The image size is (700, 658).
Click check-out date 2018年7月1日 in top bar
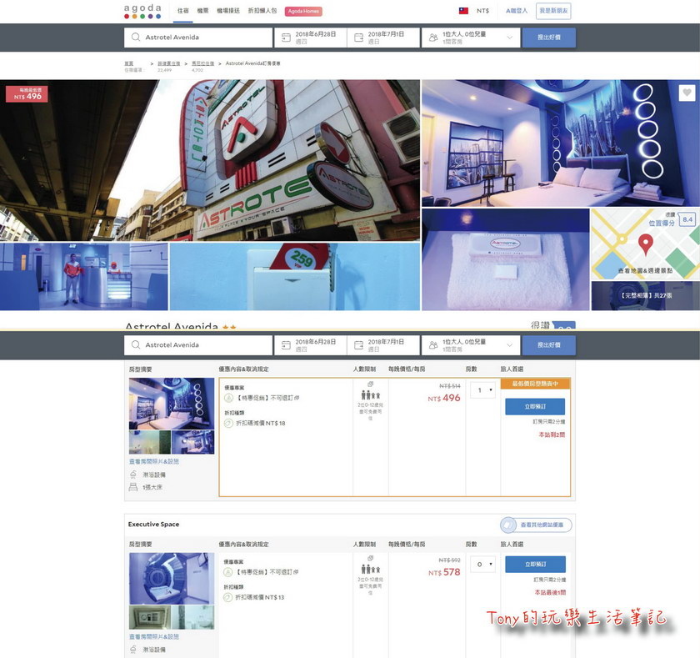pos(383,38)
